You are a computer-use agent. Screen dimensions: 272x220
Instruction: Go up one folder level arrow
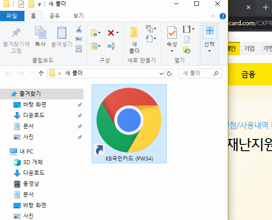pos(41,73)
